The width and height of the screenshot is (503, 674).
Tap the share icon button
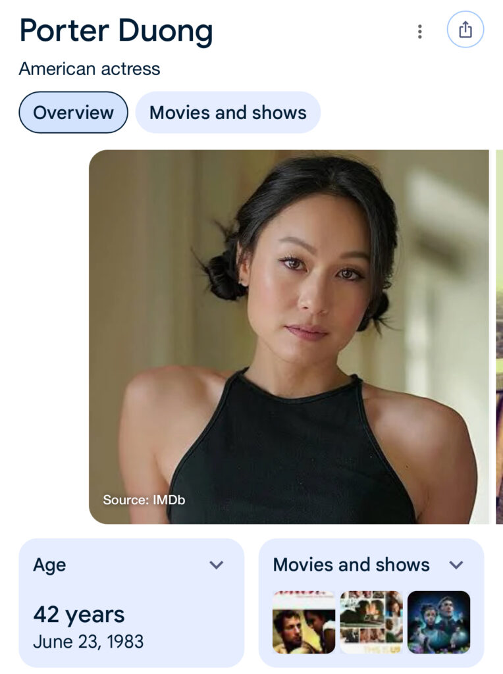pyautogui.click(x=465, y=30)
